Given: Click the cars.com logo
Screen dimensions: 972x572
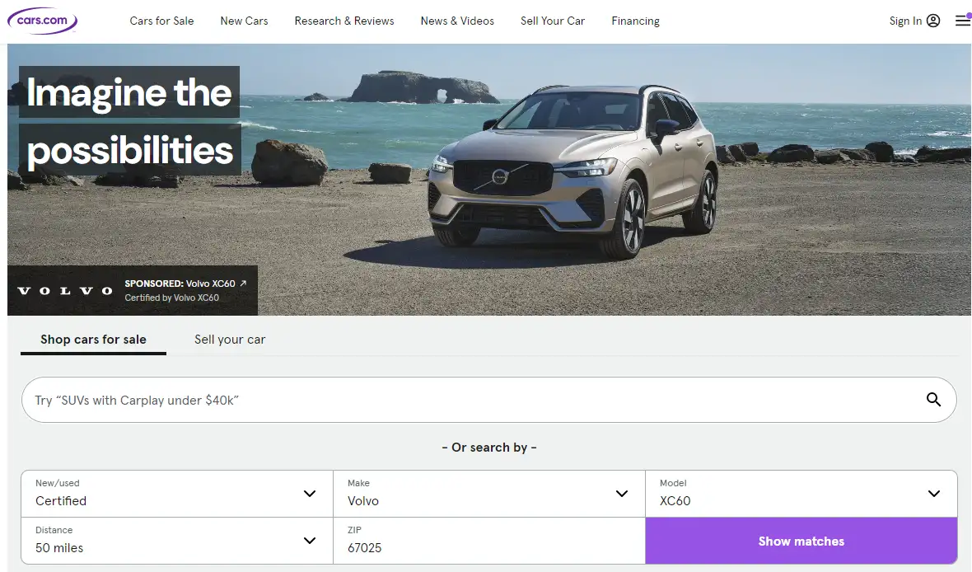Looking at the screenshot, I should tap(42, 21).
